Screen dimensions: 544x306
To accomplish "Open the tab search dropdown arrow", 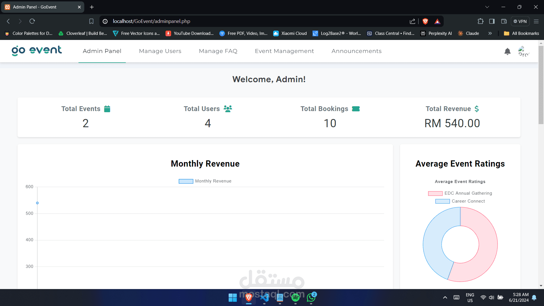I will coord(487,7).
